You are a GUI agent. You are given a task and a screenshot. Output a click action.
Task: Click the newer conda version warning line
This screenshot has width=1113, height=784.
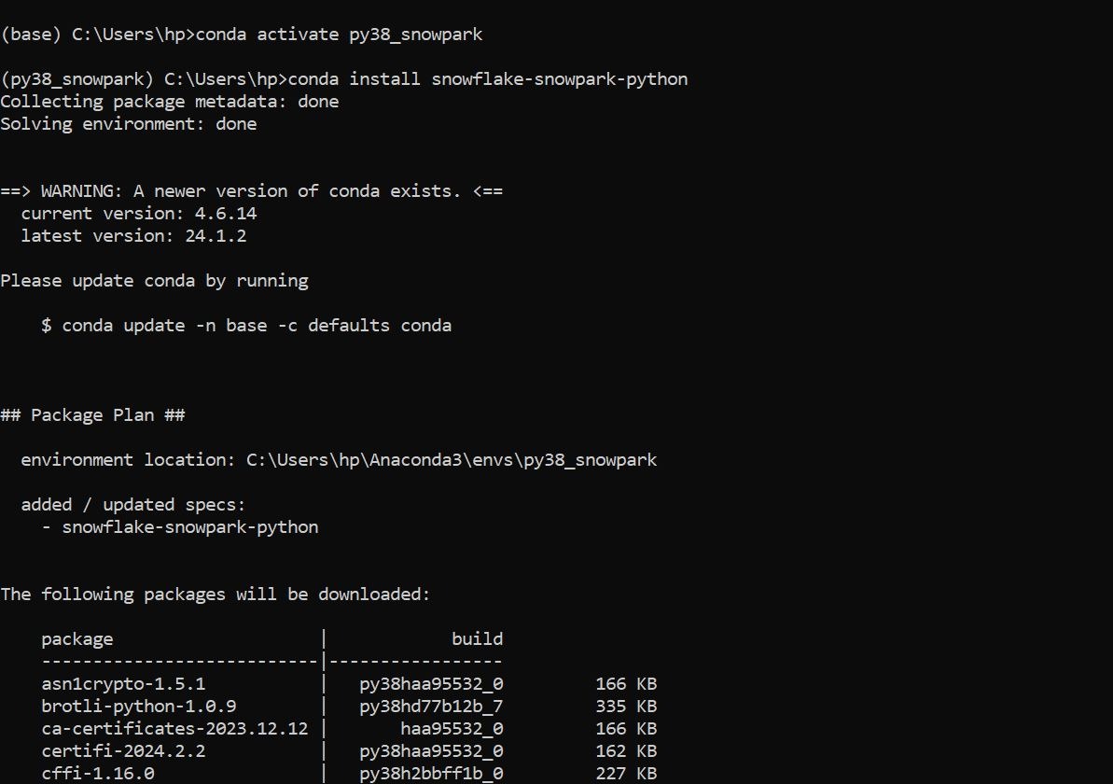pyautogui.click(x=251, y=191)
